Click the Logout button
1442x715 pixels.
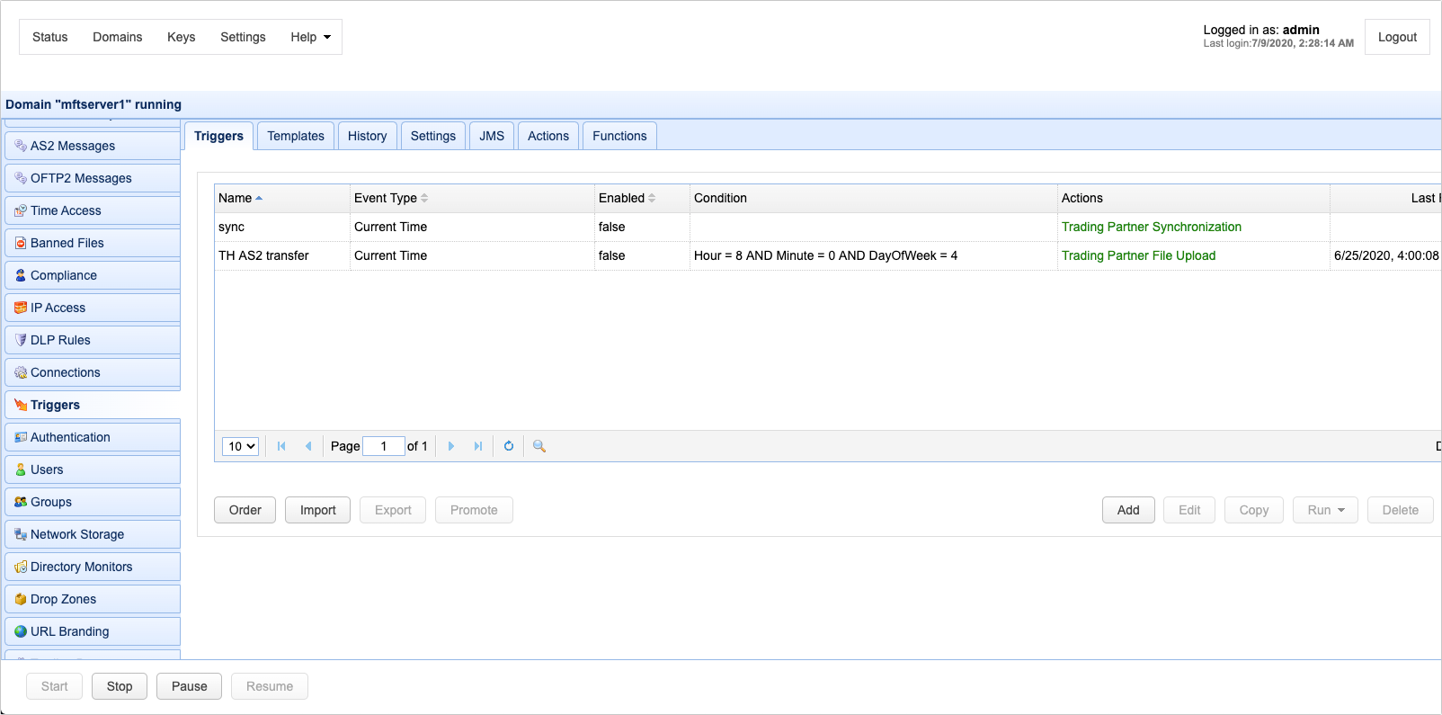click(x=1397, y=37)
